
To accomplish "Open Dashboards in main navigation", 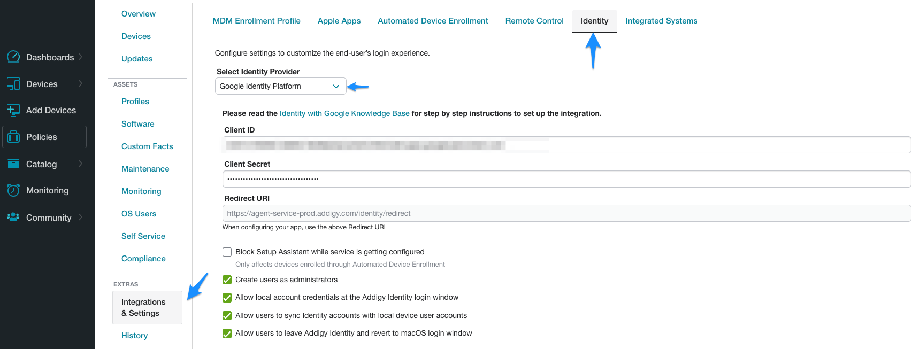I will [50, 57].
